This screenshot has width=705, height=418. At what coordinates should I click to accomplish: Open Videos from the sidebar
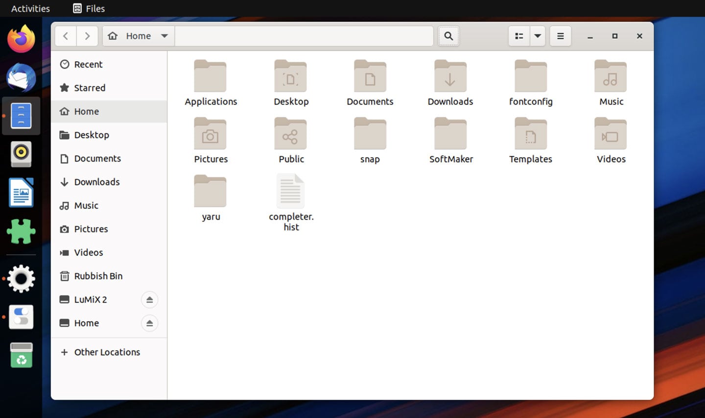coord(109,252)
